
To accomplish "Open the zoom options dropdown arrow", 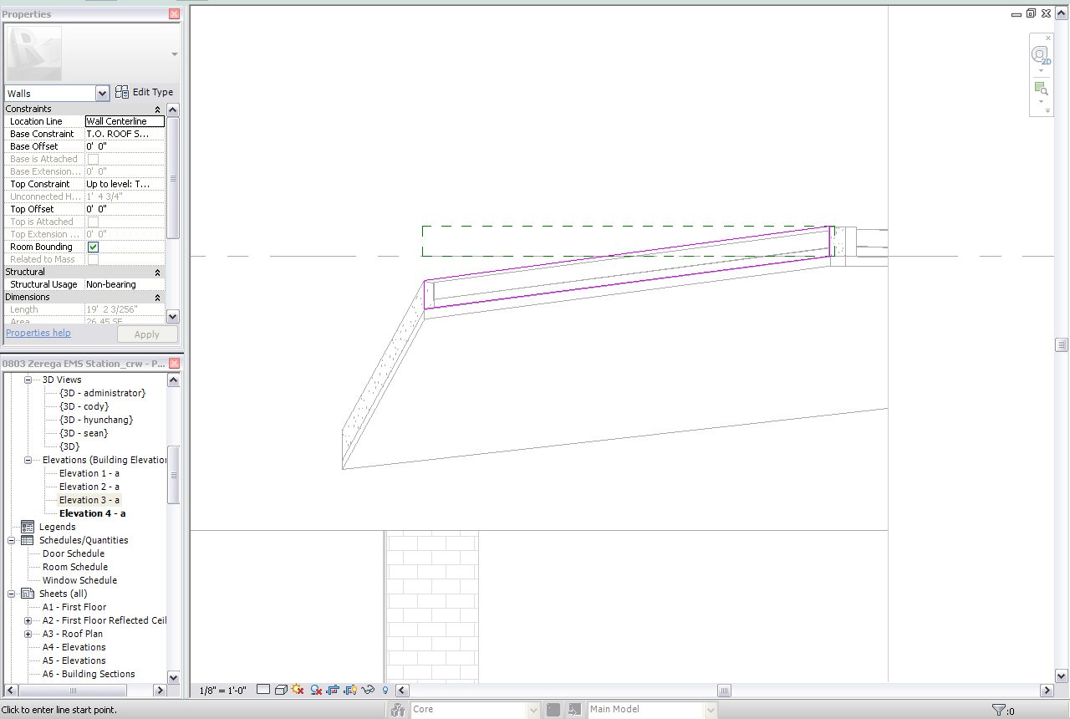I will tap(1041, 101).
